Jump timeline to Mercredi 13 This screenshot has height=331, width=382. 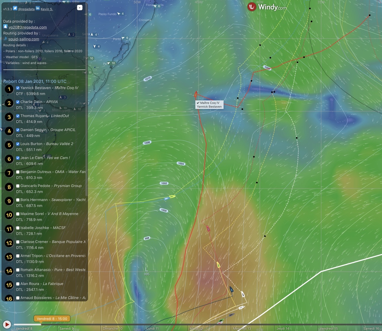[242, 328]
